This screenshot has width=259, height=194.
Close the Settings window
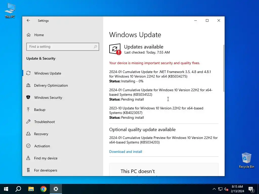click(x=219, y=20)
